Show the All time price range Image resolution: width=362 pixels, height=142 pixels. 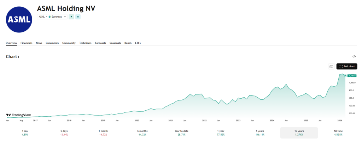tap(338, 133)
